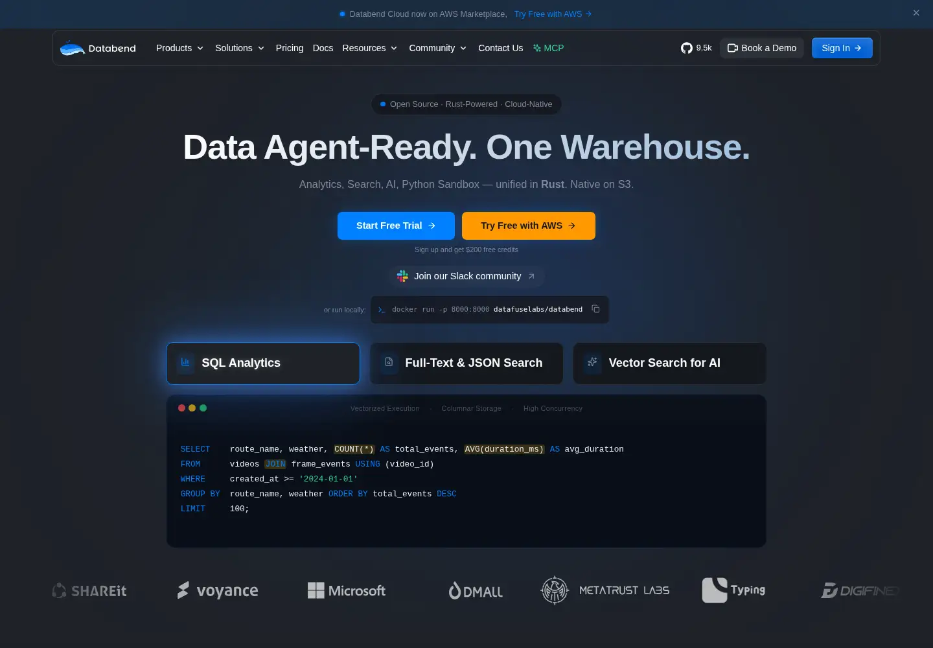Expand the Community dropdown menu

point(438,48)
